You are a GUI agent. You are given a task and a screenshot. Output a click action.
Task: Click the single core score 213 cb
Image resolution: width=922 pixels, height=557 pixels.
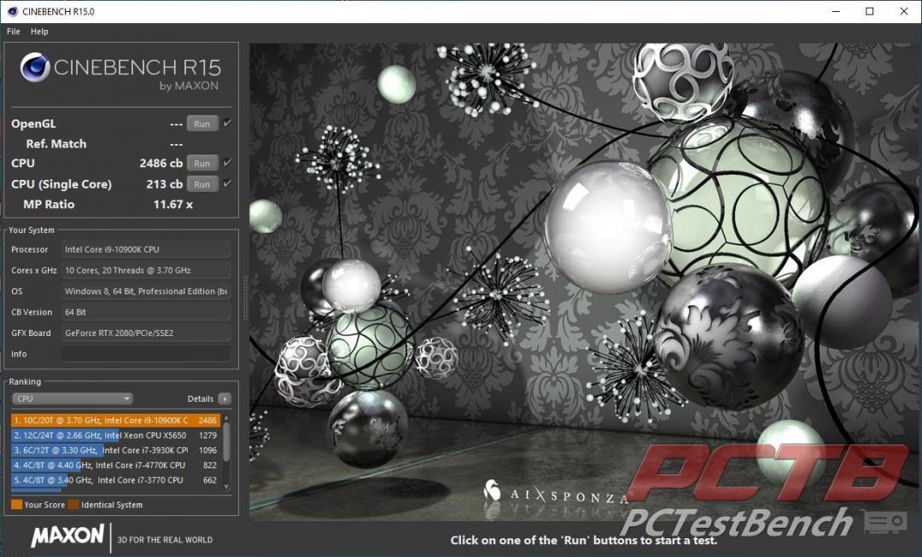[x=165, y=184]
